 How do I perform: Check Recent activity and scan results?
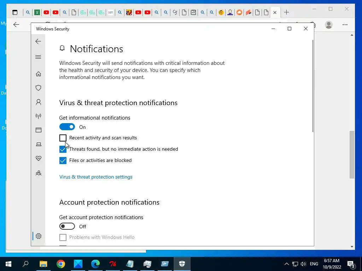pyautogui.click(x=63, y=138)
